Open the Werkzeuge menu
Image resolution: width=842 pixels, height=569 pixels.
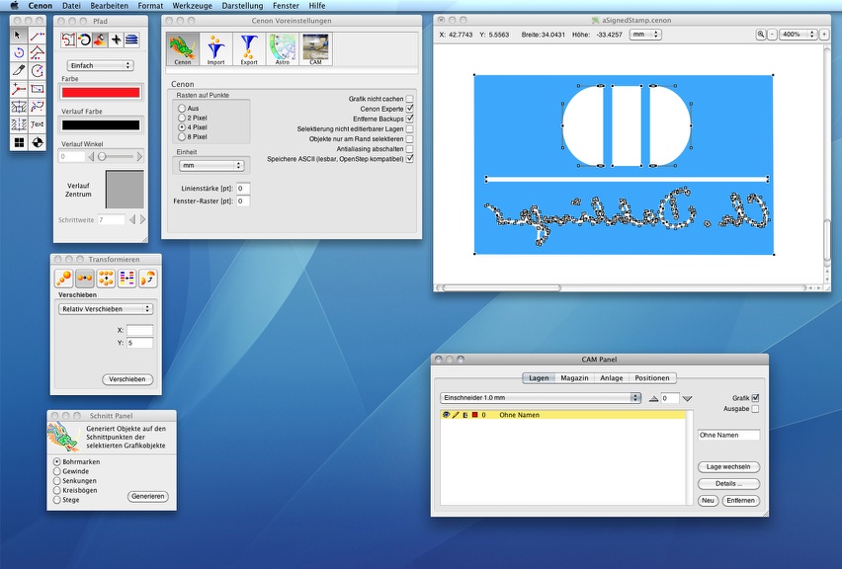click(193, 6)
